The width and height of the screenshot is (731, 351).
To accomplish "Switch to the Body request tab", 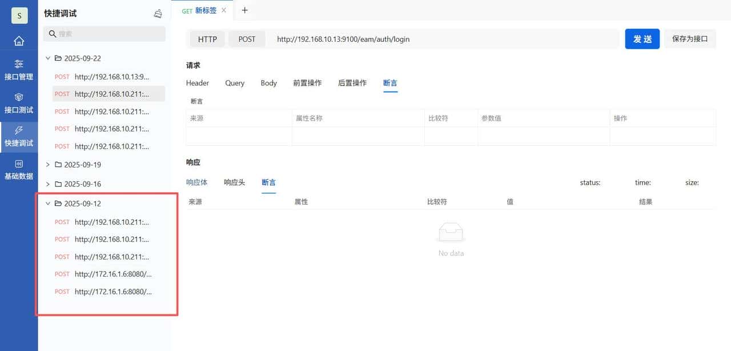I will [268, 83].
